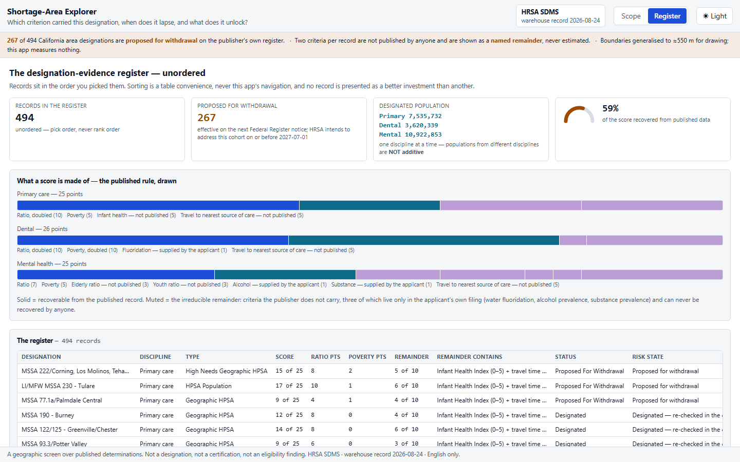
Task: Click Mental health Ratio blue segment
Action: click(x=116, y=275)
